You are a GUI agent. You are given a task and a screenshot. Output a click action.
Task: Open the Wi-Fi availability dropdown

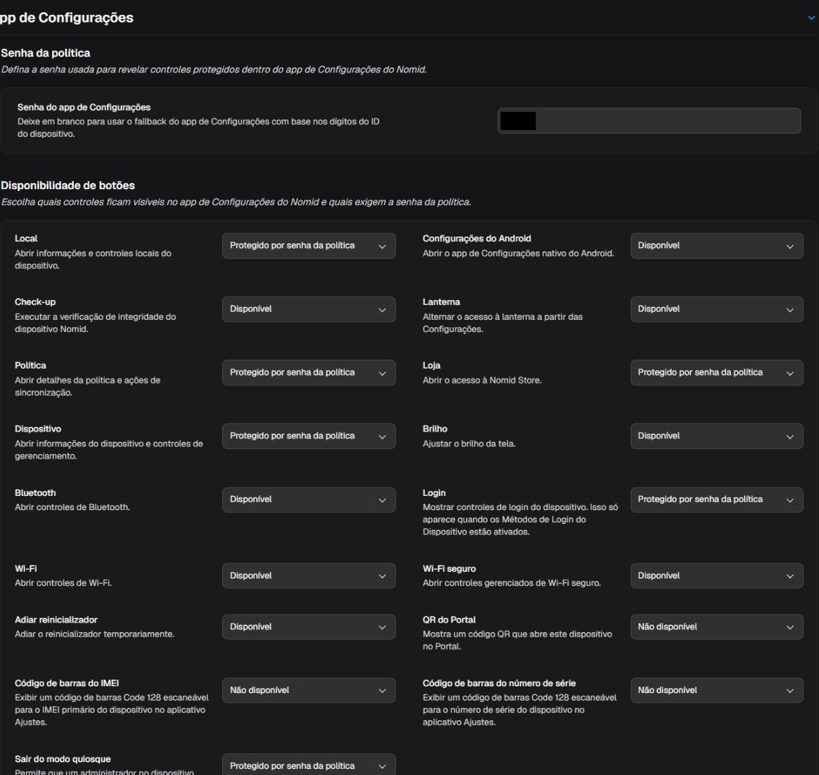point(309,576)
